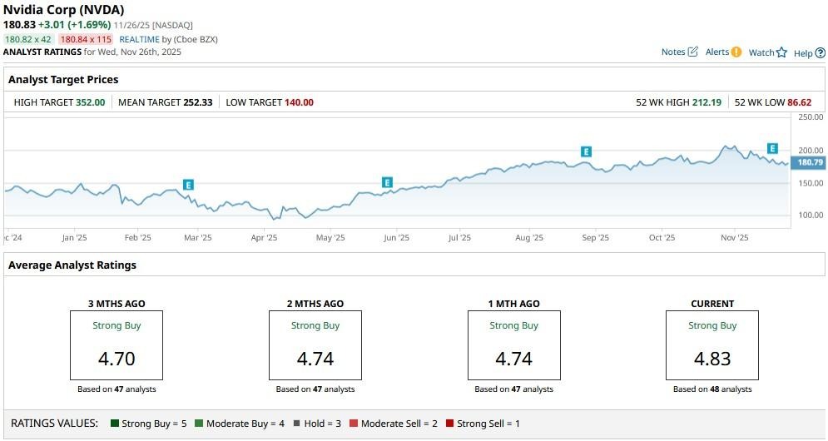Click the Analyst Target Prices section header
The width and height of the screenshot is (828, 441).
[63, 80]
